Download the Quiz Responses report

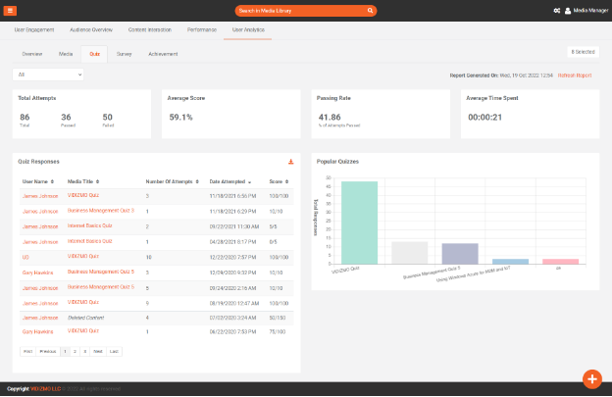point(290,162)
